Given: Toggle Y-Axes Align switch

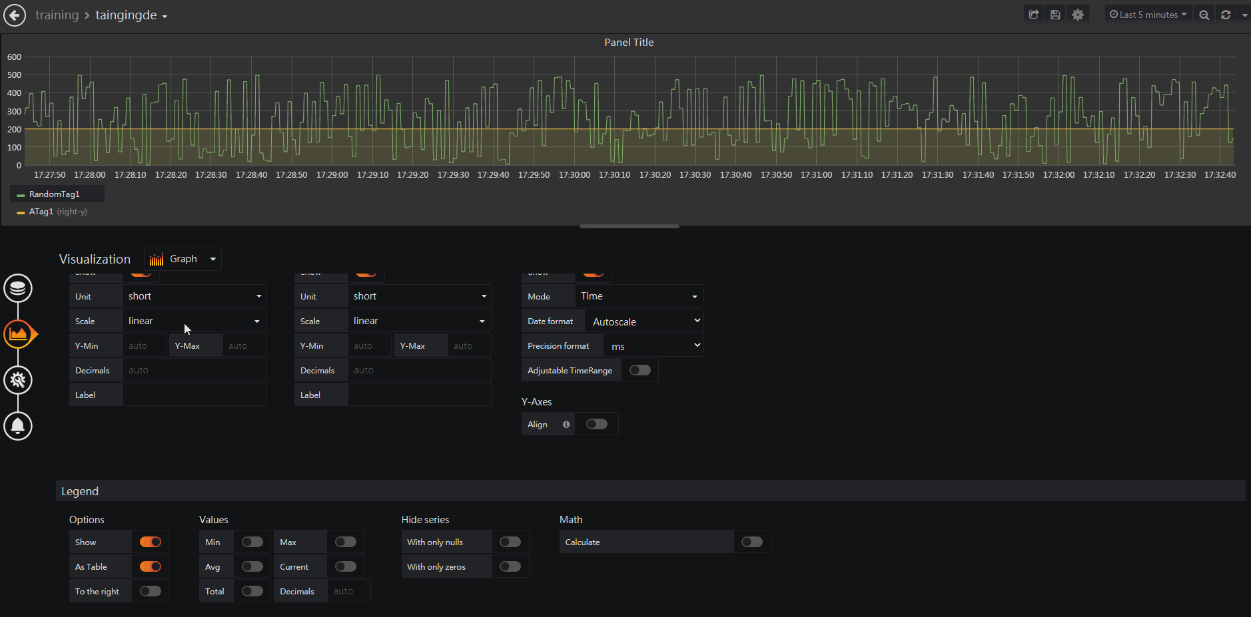Looking at the screenshot, I should pos(597,424).
